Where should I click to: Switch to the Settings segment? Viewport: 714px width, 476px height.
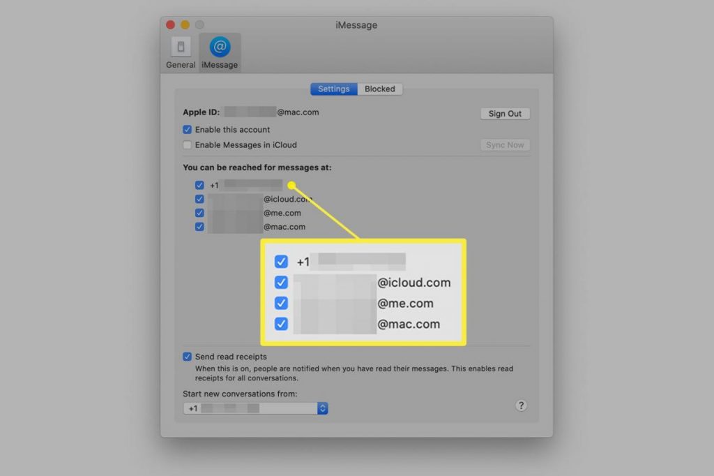[334, 89]
